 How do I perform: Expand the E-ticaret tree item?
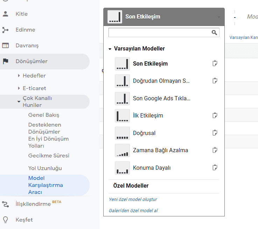(19, 88)
